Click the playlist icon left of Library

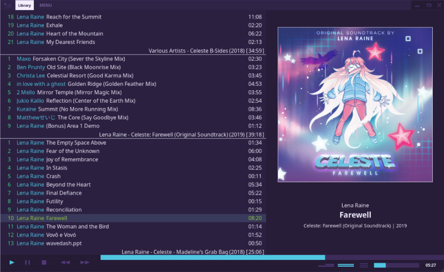click(x=8, y=5)
